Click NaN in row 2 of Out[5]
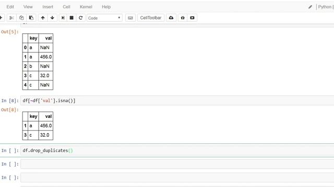The image size is (334, 187). tap(45, 66)
